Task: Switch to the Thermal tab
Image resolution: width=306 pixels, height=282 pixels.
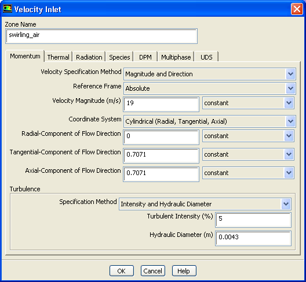Action: (58, 57)
